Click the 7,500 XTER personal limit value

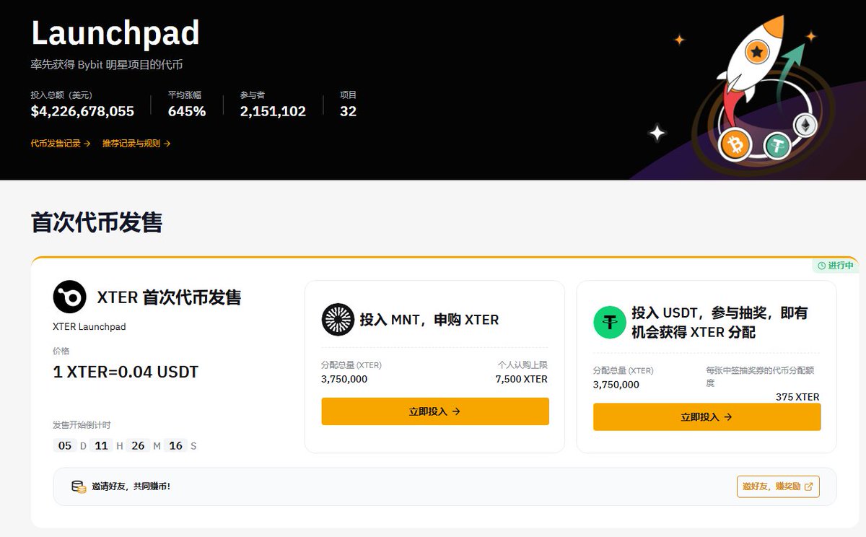tap(521, 379)
